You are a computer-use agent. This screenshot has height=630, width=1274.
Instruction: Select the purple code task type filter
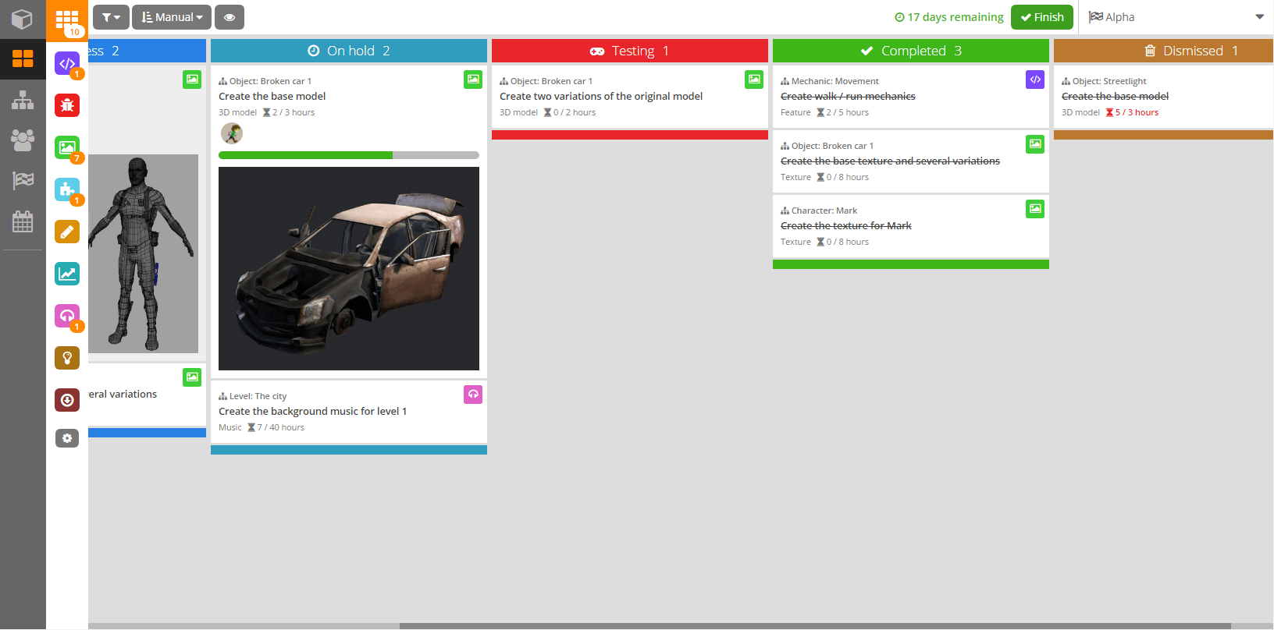click(x=67, y=63)
